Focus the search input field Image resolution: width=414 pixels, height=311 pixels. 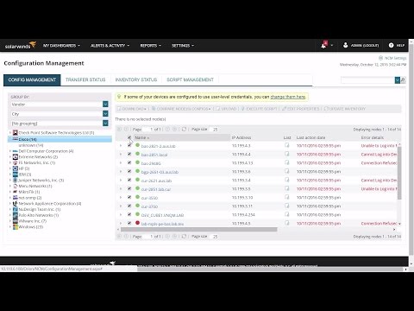point(367,79)
